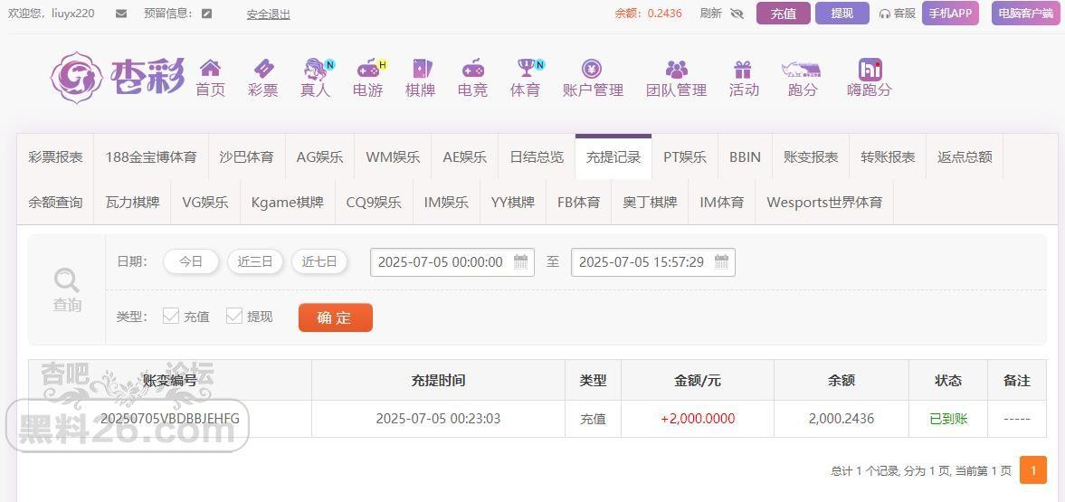1065x502 pixels.
Task: Open 电游 gamepad icon
Action: pyautogui.click(x=369, y=68)
